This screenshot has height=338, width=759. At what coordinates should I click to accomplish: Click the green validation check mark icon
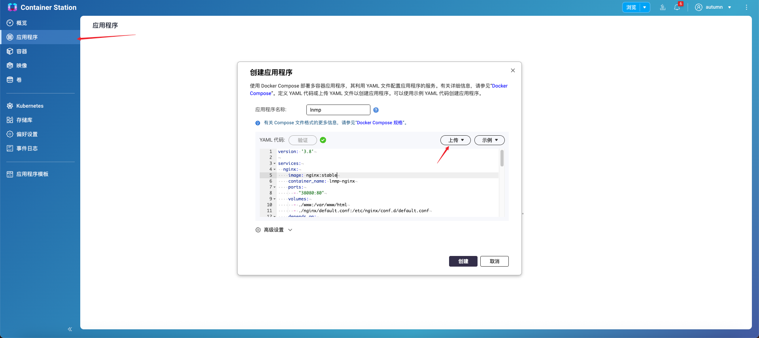323,140
